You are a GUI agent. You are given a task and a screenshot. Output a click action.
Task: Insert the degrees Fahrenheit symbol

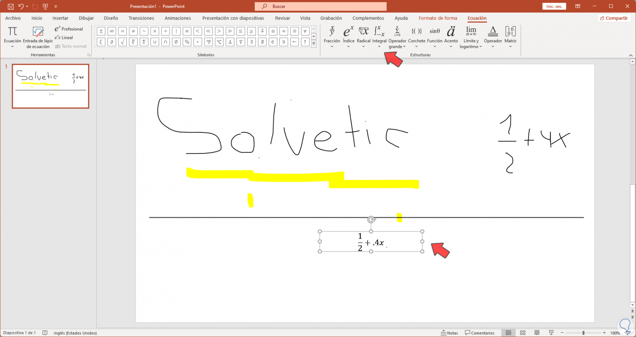209,42
